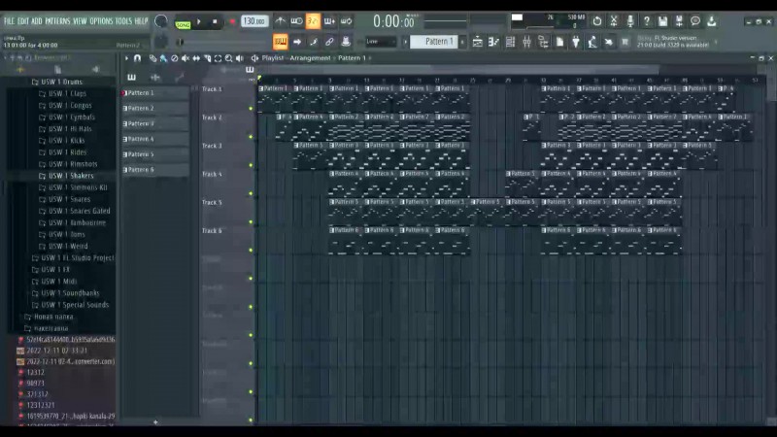Toggle loop recording icon

(x=346, y=21)
